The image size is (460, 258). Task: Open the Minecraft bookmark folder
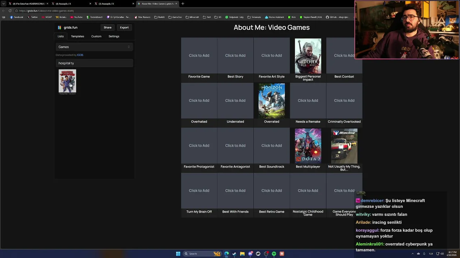click(192, 17)
